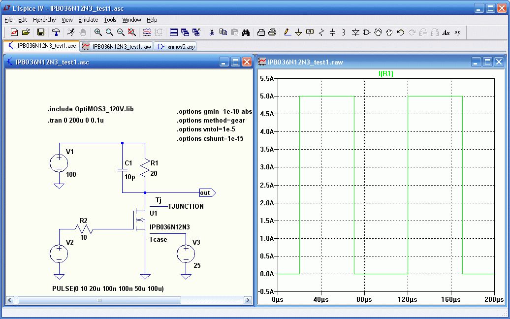
Task: Click the schematic horizontal scrollbar thumb
Action: pyautogui.click(x=99, y=300)
